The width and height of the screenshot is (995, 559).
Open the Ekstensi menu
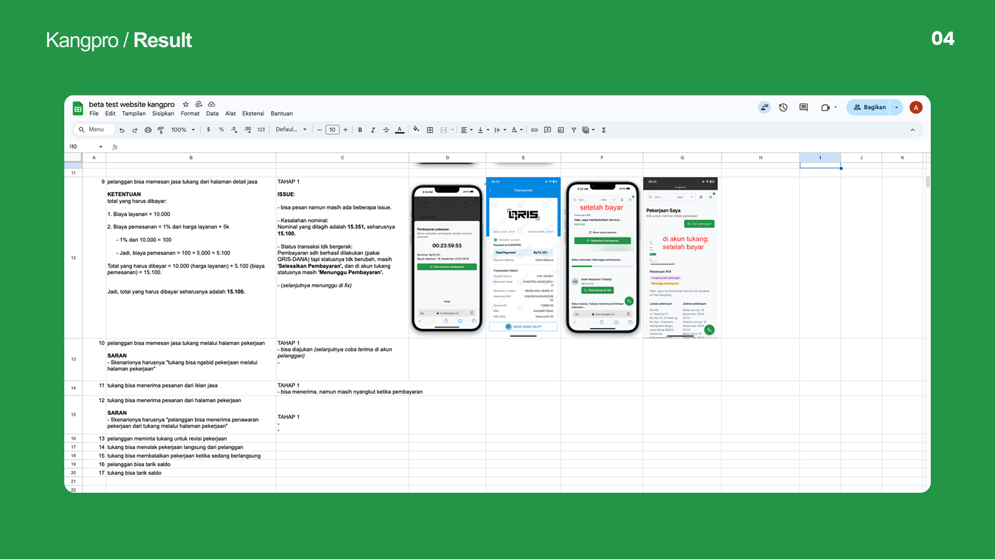(x=253, y=113)
